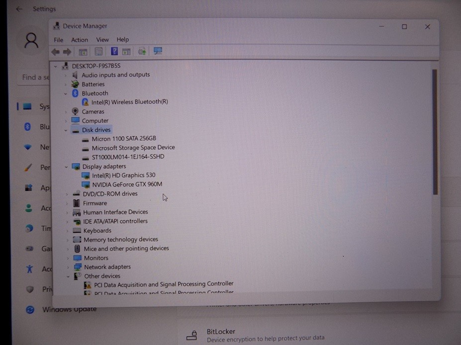Image resolution: width=461 pixels, height=345 pixels.
Task: Open Windows Update in Settings sidebar
Action: 61,309
